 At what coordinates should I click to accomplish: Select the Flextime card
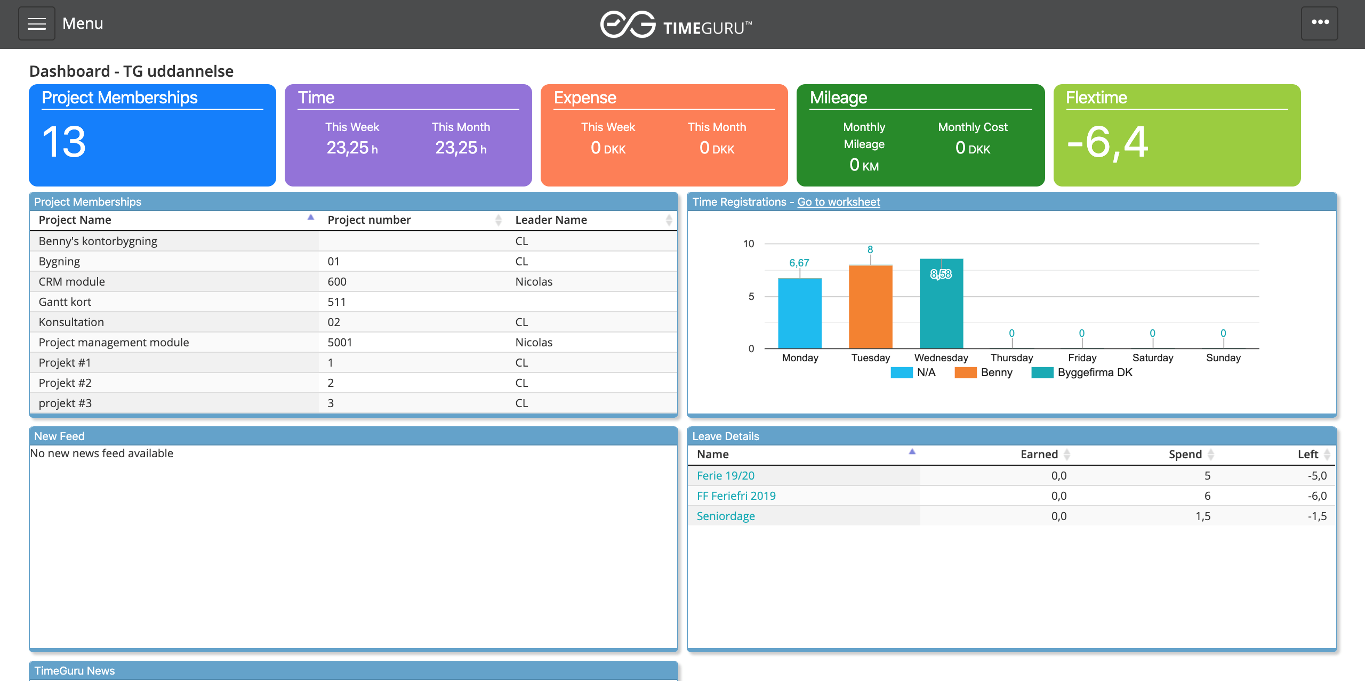(1177, 135)
